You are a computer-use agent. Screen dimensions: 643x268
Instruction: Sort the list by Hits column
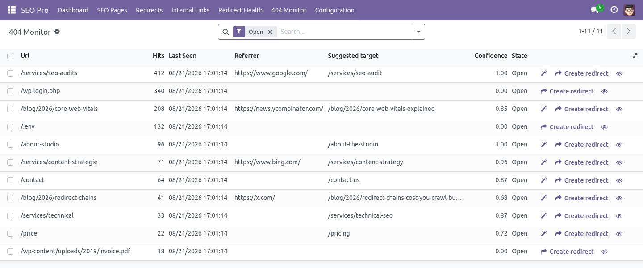pyautogui.click(x=159, y=56)
